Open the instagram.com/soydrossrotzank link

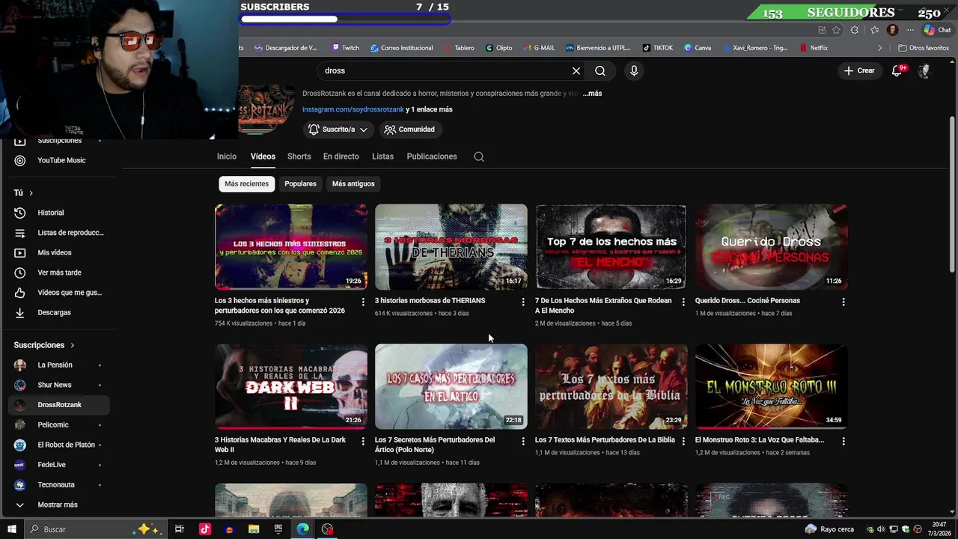[353, 109]
